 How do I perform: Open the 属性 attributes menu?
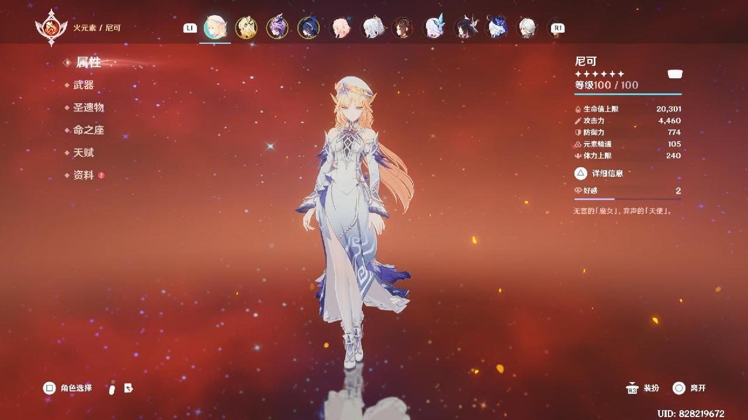point(88,62)
